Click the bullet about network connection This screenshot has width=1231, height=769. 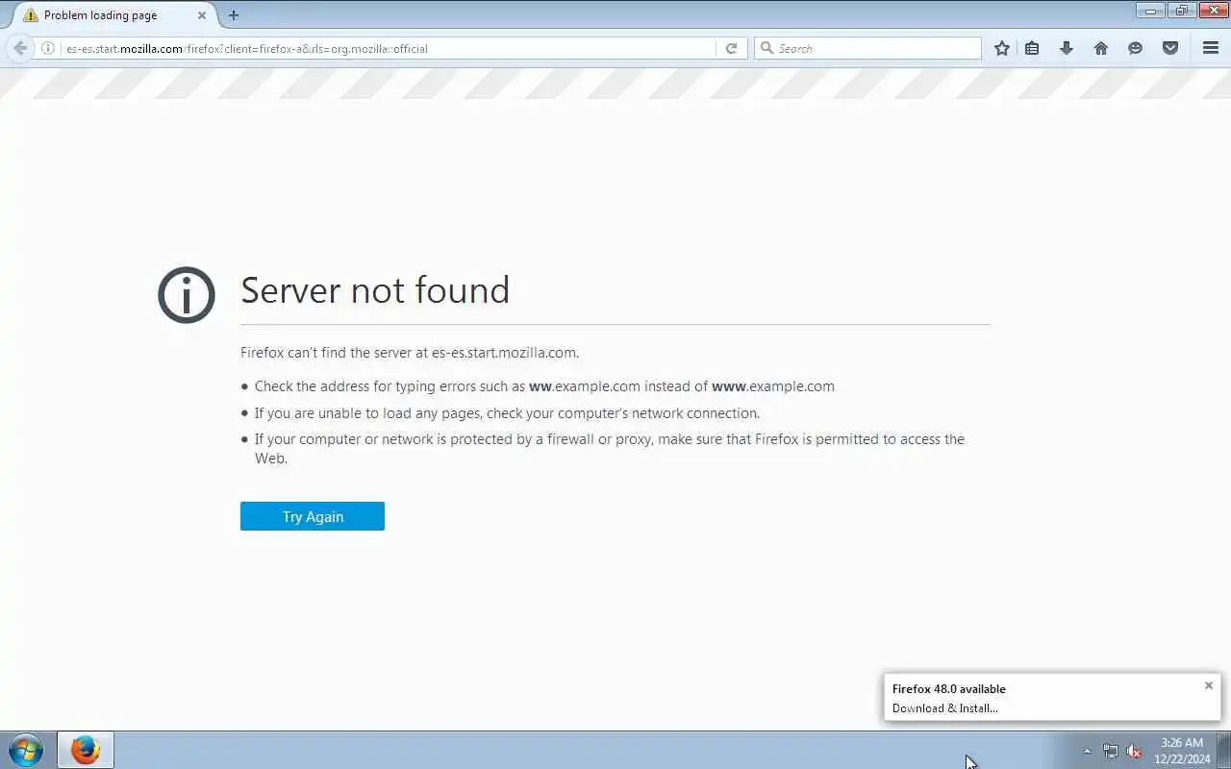point(507,413)
